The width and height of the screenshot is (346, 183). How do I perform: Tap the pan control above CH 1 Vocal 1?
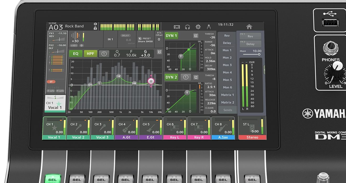click(x=55, y=97)
